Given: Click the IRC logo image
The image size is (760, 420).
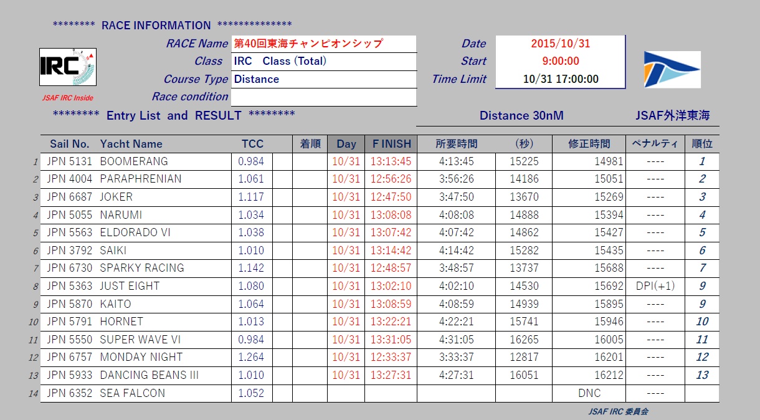Looking at the screenshot, I should 68,67.
